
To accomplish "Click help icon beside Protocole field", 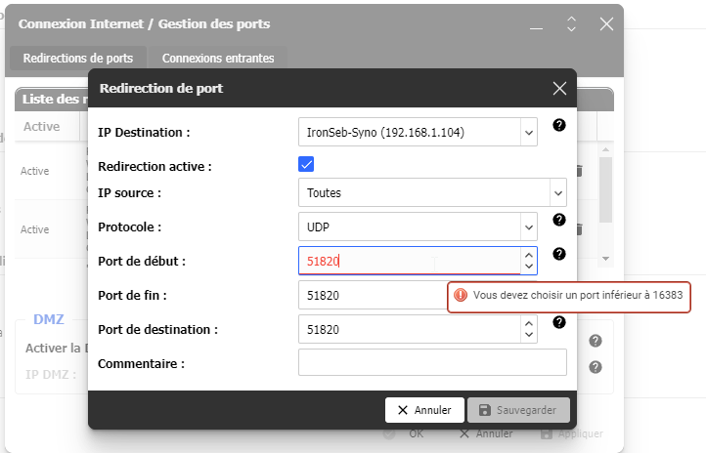I will [x=559, y=220].
